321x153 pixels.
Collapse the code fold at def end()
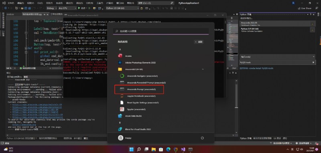coord(26,48)
